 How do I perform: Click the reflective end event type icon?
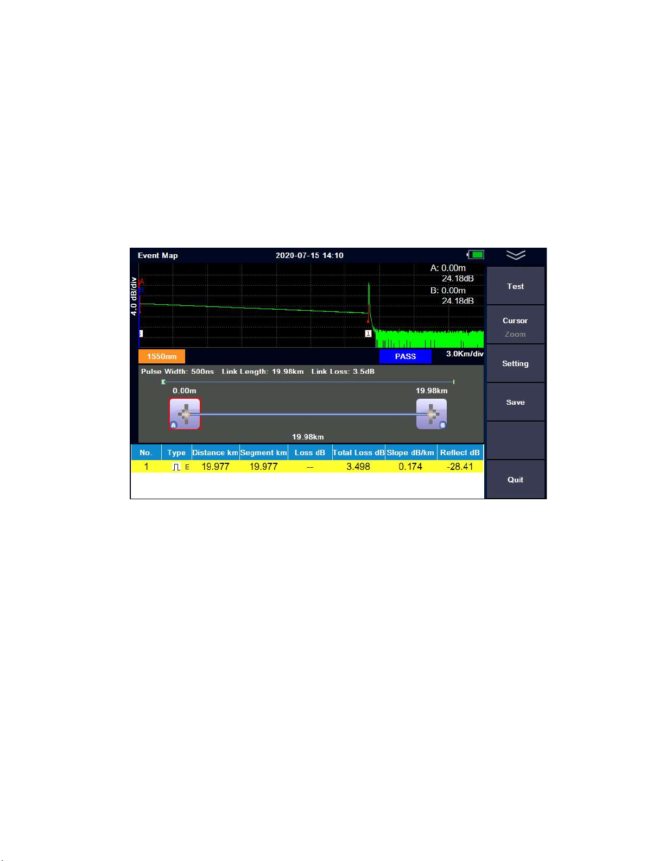click(176, 467)
